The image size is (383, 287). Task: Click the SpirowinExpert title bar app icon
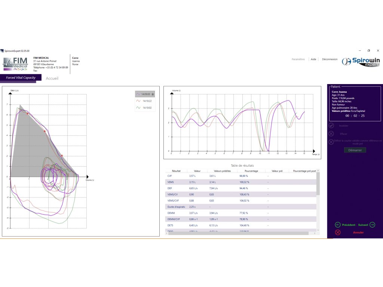point(2,51)
